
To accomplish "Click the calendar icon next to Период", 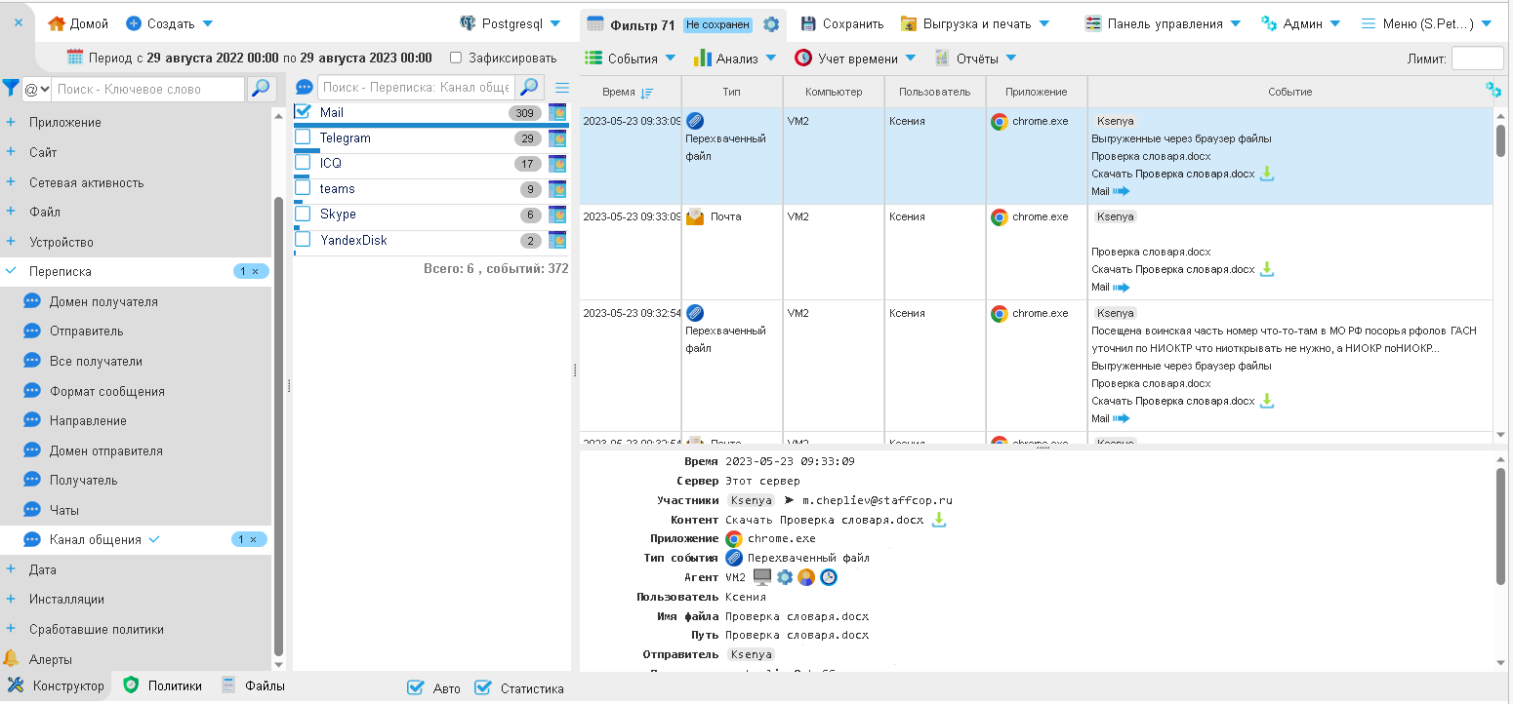I will tap(75, 58).
